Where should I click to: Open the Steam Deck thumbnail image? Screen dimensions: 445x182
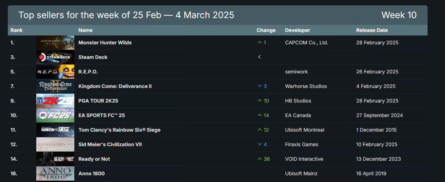55,57
